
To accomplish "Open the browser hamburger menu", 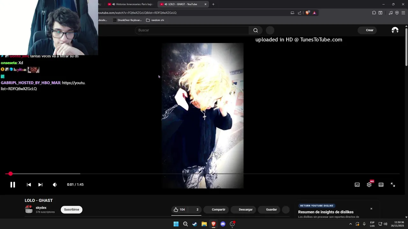I will (x=403, y=13).
